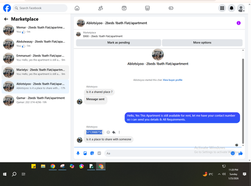Open the first Chrome taskbar icon

click(x=53, y=166)
